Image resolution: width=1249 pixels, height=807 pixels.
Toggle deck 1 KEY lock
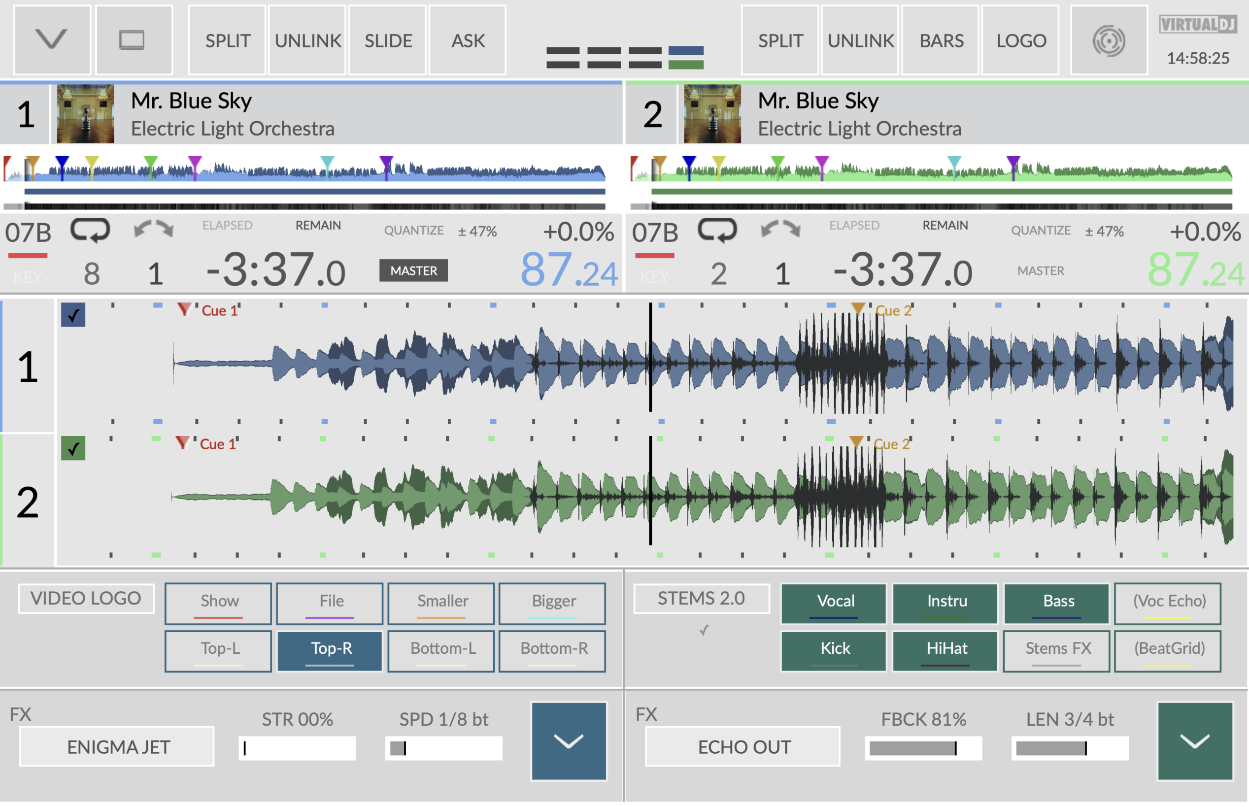[28, 277]
